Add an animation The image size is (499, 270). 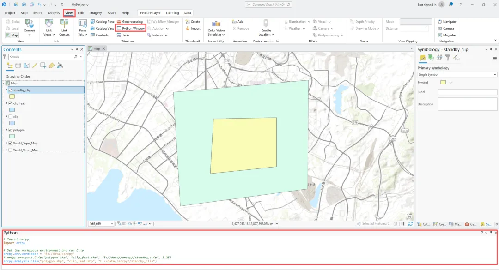coord(238,22)
